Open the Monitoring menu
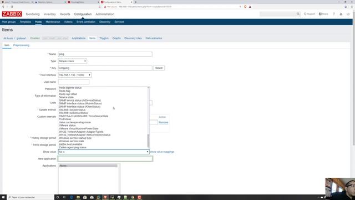This screenshot has width=355, height=200. tap(33, 14)
